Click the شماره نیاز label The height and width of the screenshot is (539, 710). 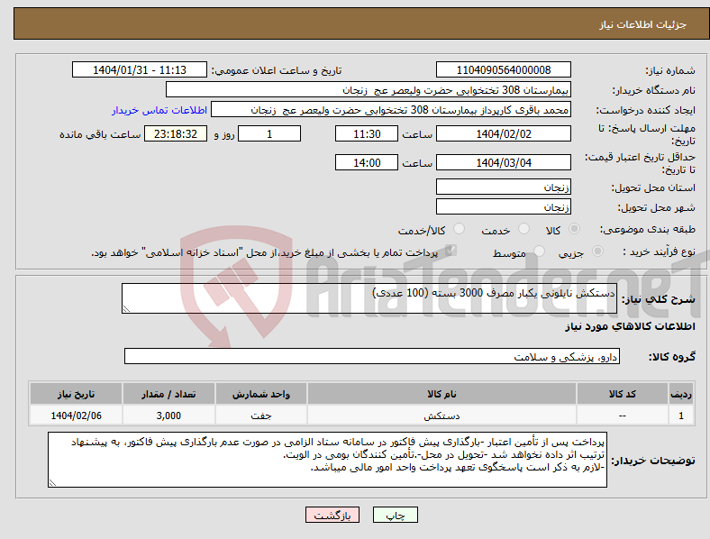tap(669, 70)
